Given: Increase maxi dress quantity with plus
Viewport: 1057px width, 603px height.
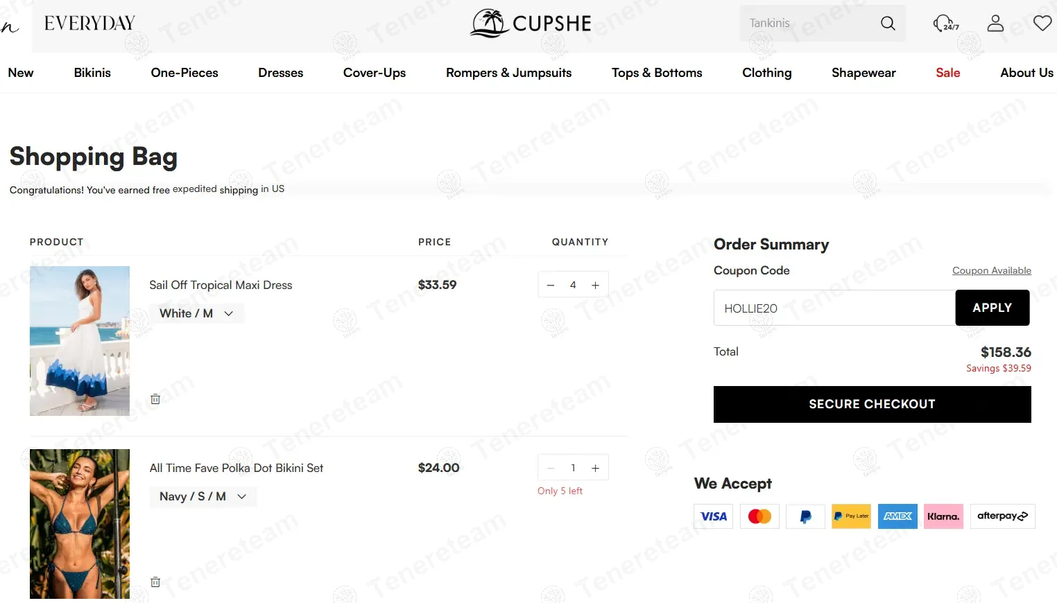Looking at the screenshot, I should coord(595,285).
